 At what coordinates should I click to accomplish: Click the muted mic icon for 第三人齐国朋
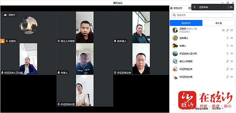(227, 61)
